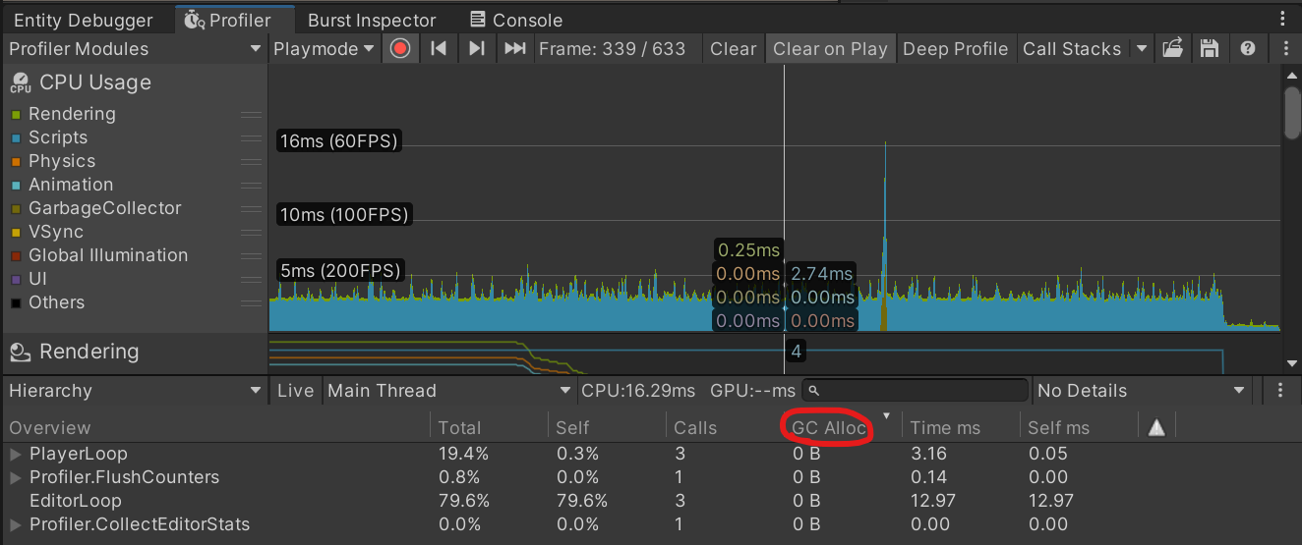Enable Deep Profile mode
This screenshot has height=545, width=1302.
click(x=955, y=49)
